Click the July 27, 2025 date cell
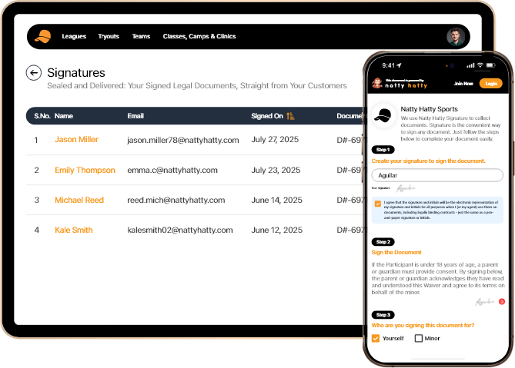Screen dimensions: 515x368 [275, 140]
